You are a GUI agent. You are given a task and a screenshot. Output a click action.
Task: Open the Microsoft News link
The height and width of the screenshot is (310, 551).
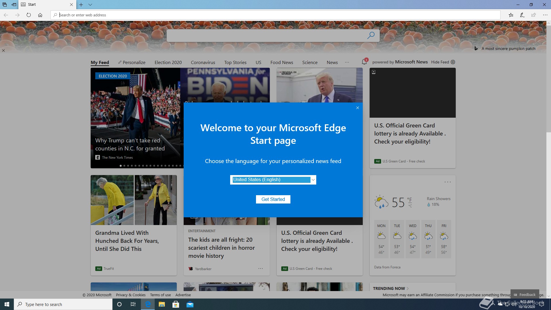tap(411, 62)
